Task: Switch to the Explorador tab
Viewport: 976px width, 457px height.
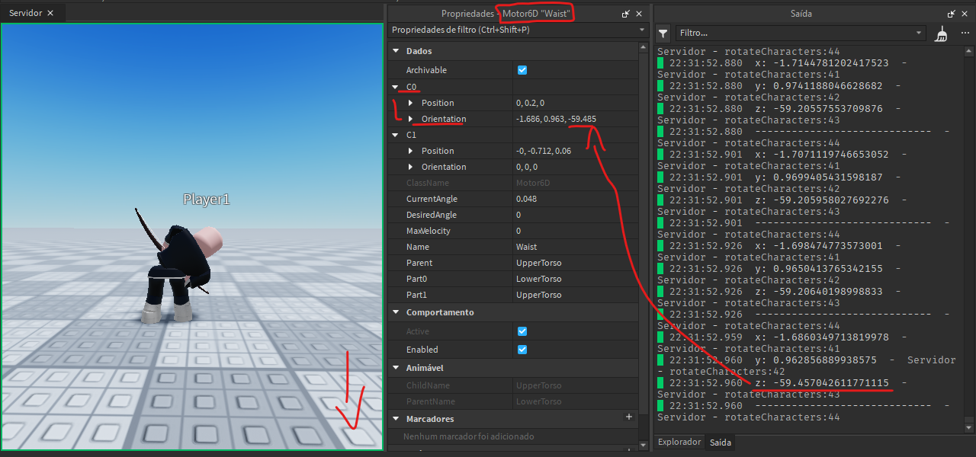Action: pyautogui.click(x=679, y=442)
